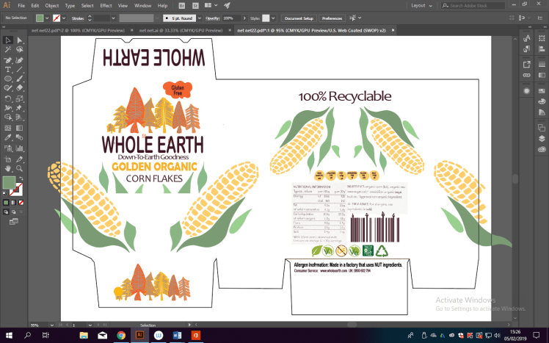Image resolution: width=549 pixels, height=343 pixels.
Task: Select the Gradient tool
Action: coord(20,128)
